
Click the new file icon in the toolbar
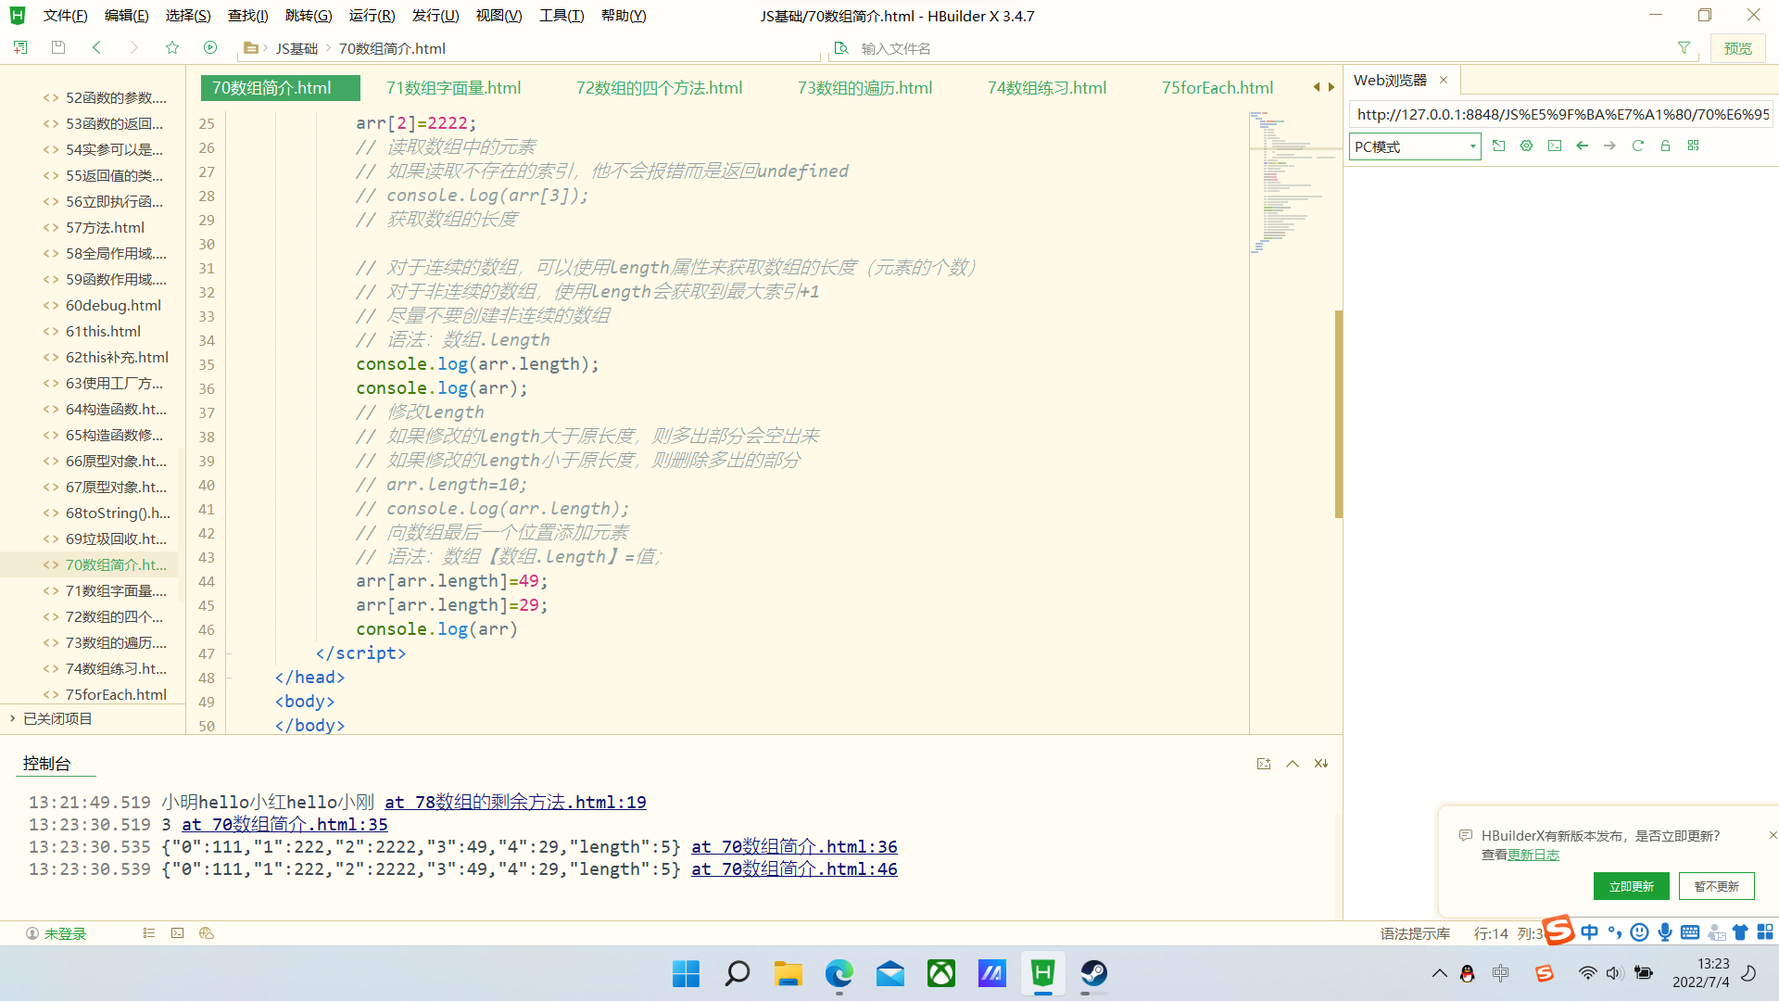pos(19,47)
